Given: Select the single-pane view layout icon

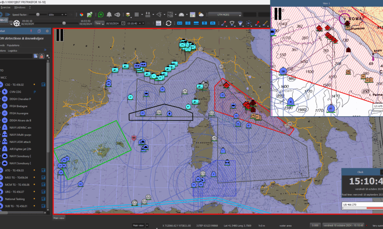Looking at the screenshot, I should (180, 23).
